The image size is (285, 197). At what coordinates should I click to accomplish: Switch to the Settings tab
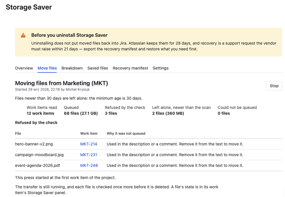point(161,68)
